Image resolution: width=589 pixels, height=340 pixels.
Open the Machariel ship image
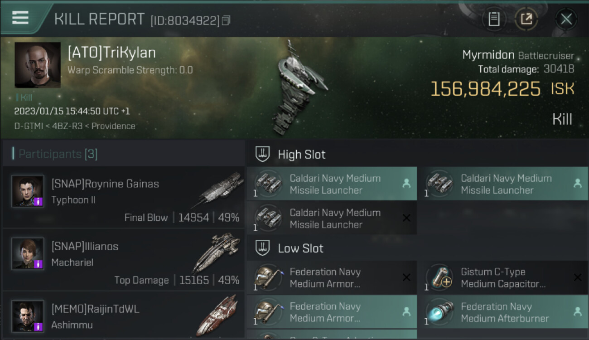[x=216, y=253]
